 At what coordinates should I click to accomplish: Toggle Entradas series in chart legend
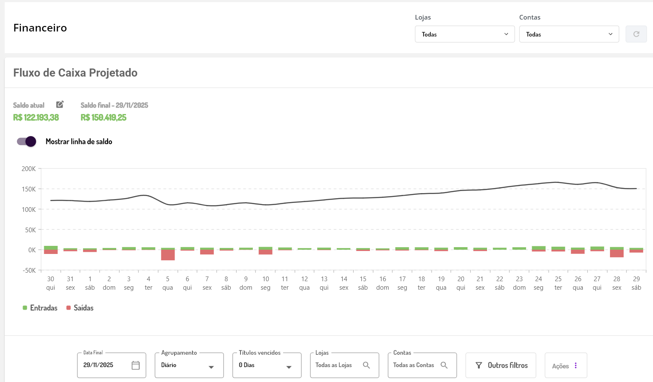[x=40, y=308]
